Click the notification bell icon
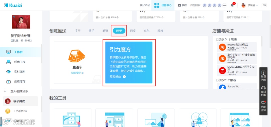 [x=232, y=5]
